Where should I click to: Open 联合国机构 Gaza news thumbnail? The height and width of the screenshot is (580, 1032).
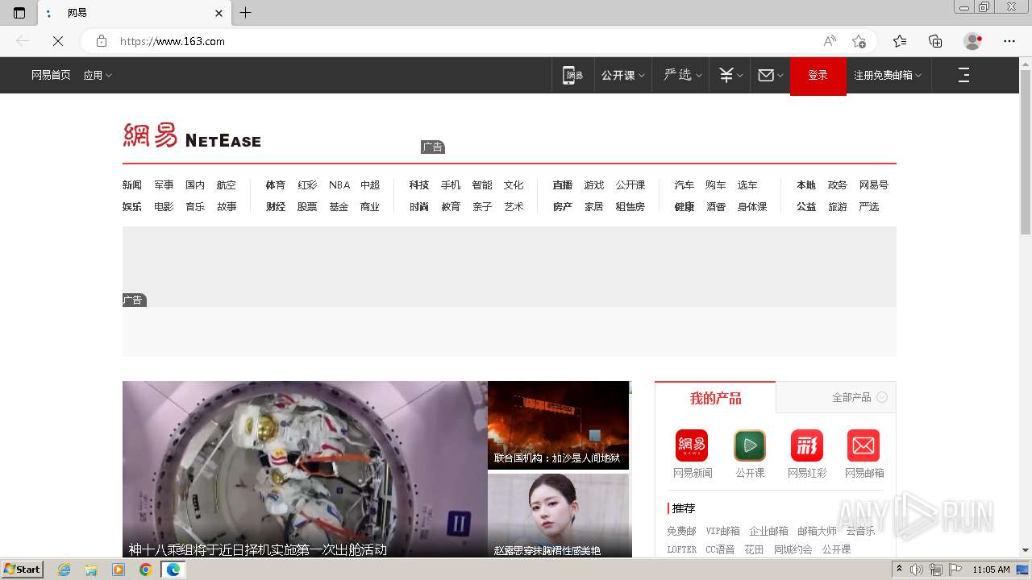point(558,425)
